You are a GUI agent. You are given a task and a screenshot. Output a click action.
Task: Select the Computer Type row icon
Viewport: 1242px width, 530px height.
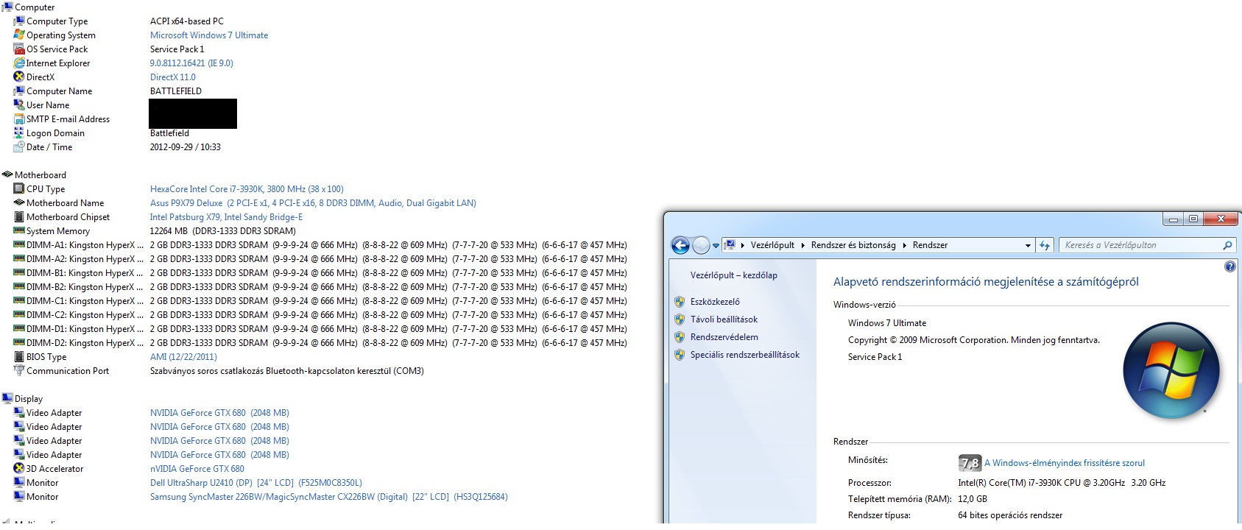19,21
